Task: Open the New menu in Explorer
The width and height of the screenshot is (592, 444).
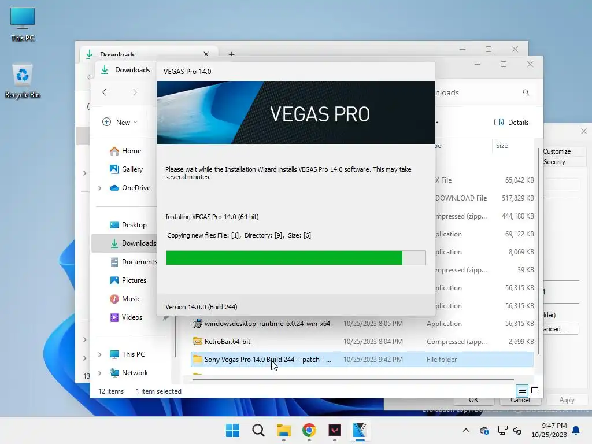Action: [120, 122]
